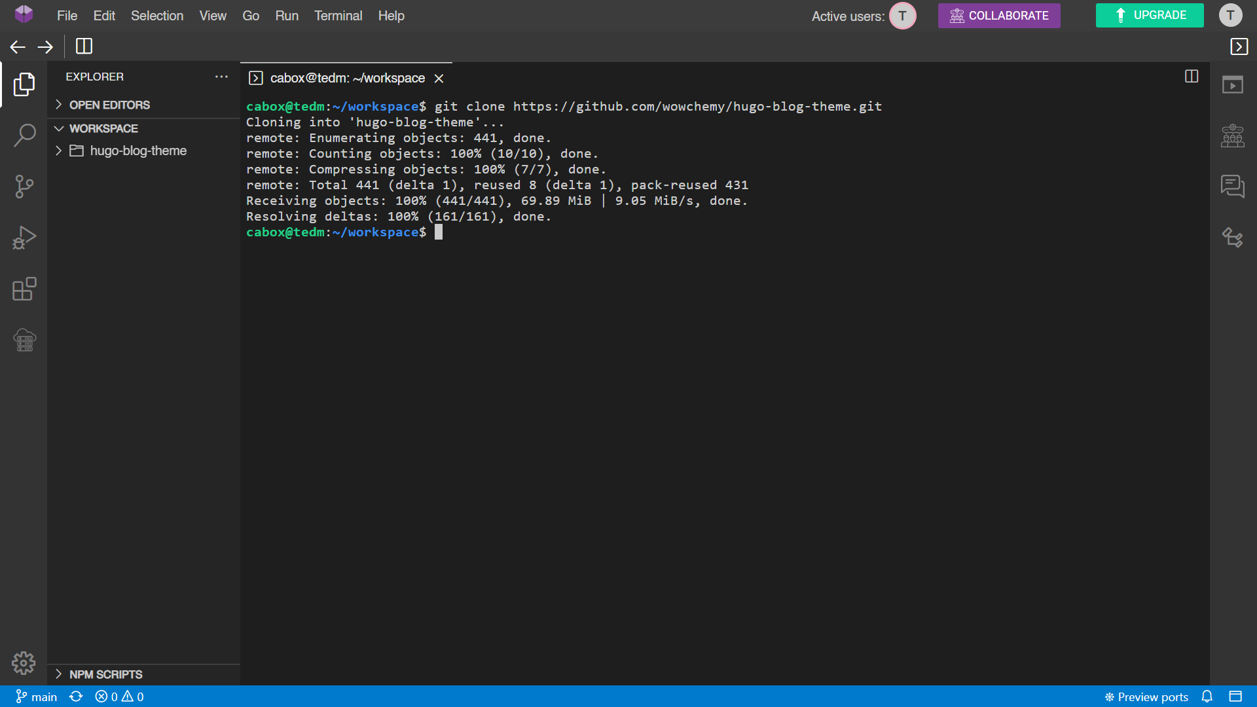Open the chat panel icon on right
Viewport: 1257px width, 707px height.
(1232, 187)
